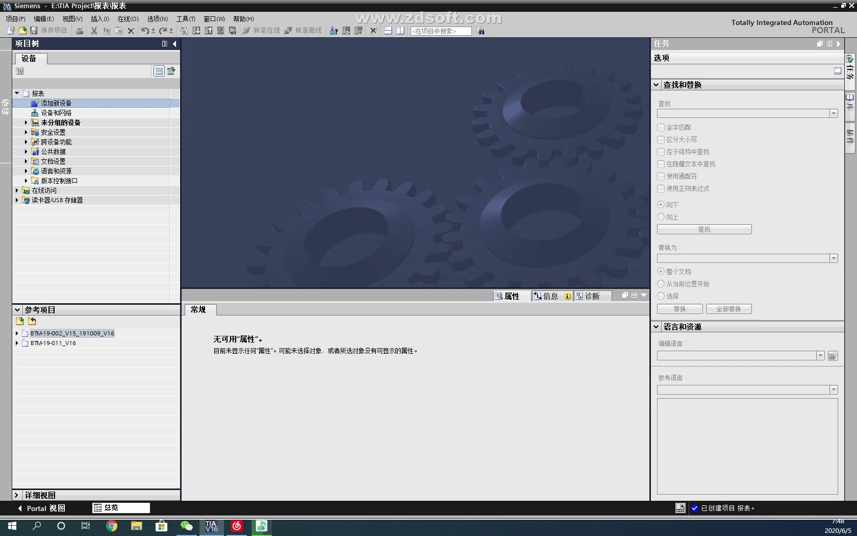This screenshot has height=536, width=857.
Task: Click the 在项目中搜索 search field
Action: 440,31
